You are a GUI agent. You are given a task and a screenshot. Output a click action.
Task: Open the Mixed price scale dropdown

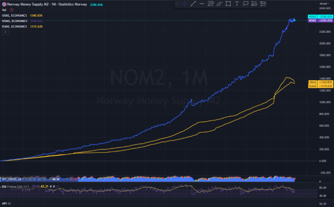[324, 4]
